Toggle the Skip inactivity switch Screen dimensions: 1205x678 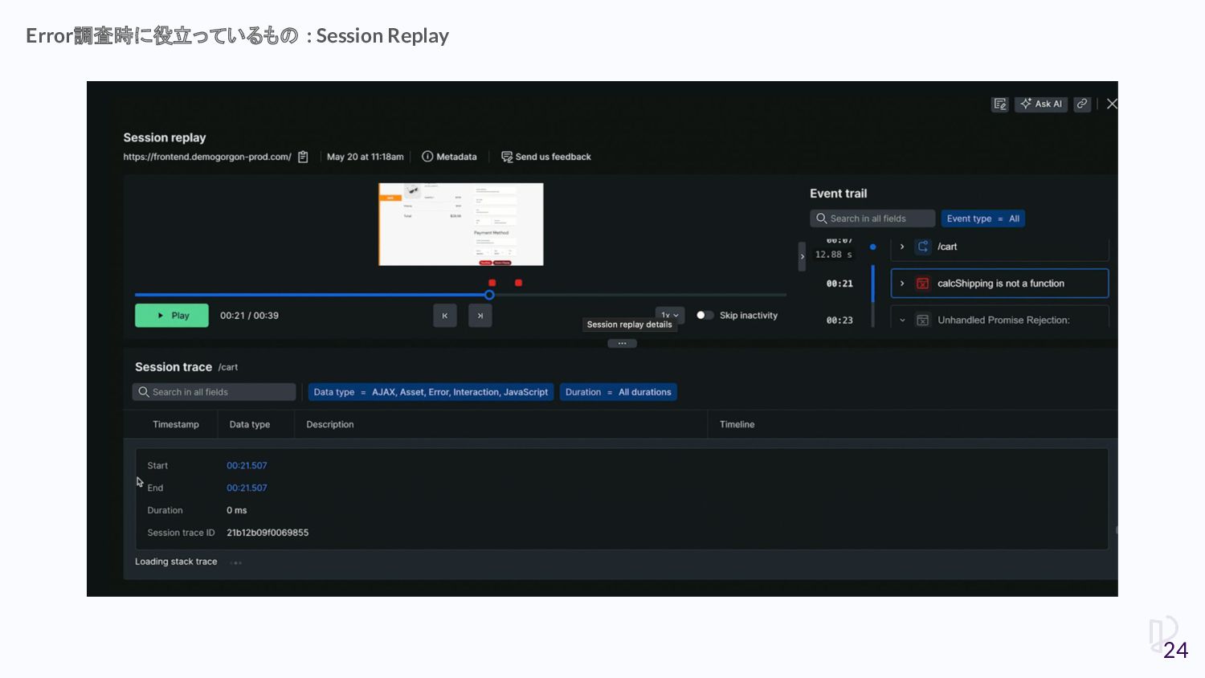(705, 316)
